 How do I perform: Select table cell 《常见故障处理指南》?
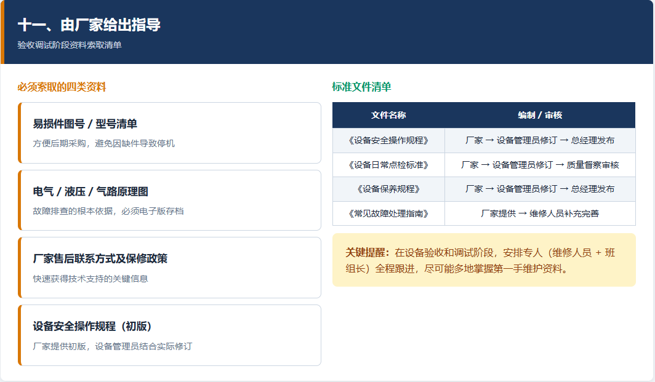(388, 213)
